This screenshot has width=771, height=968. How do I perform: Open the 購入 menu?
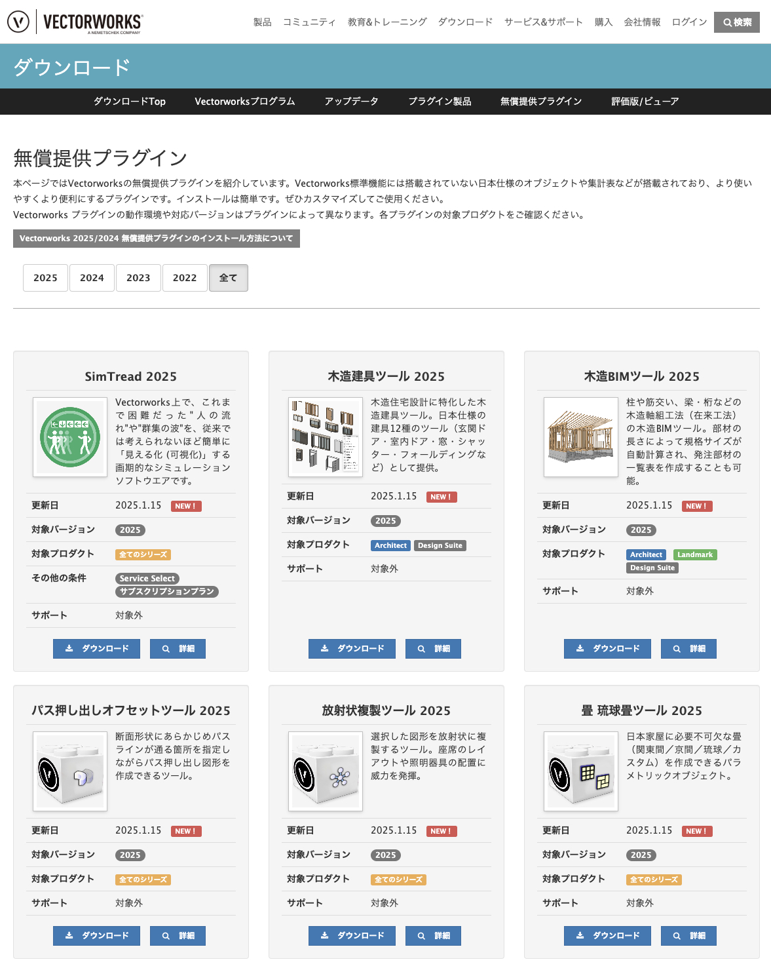click(603, 22)
